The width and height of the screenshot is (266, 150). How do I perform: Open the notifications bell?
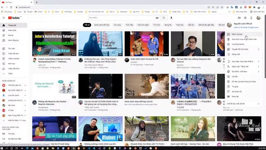(x=251, y=17)
